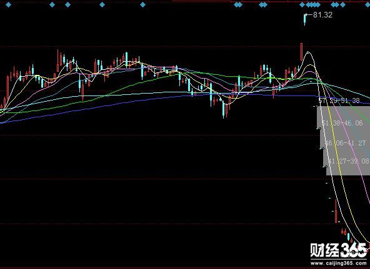This screenshot has width=370, height=269.
Task: Click the small arrow pointing to the 81.32 label
Action: click(x=309, y=15)
